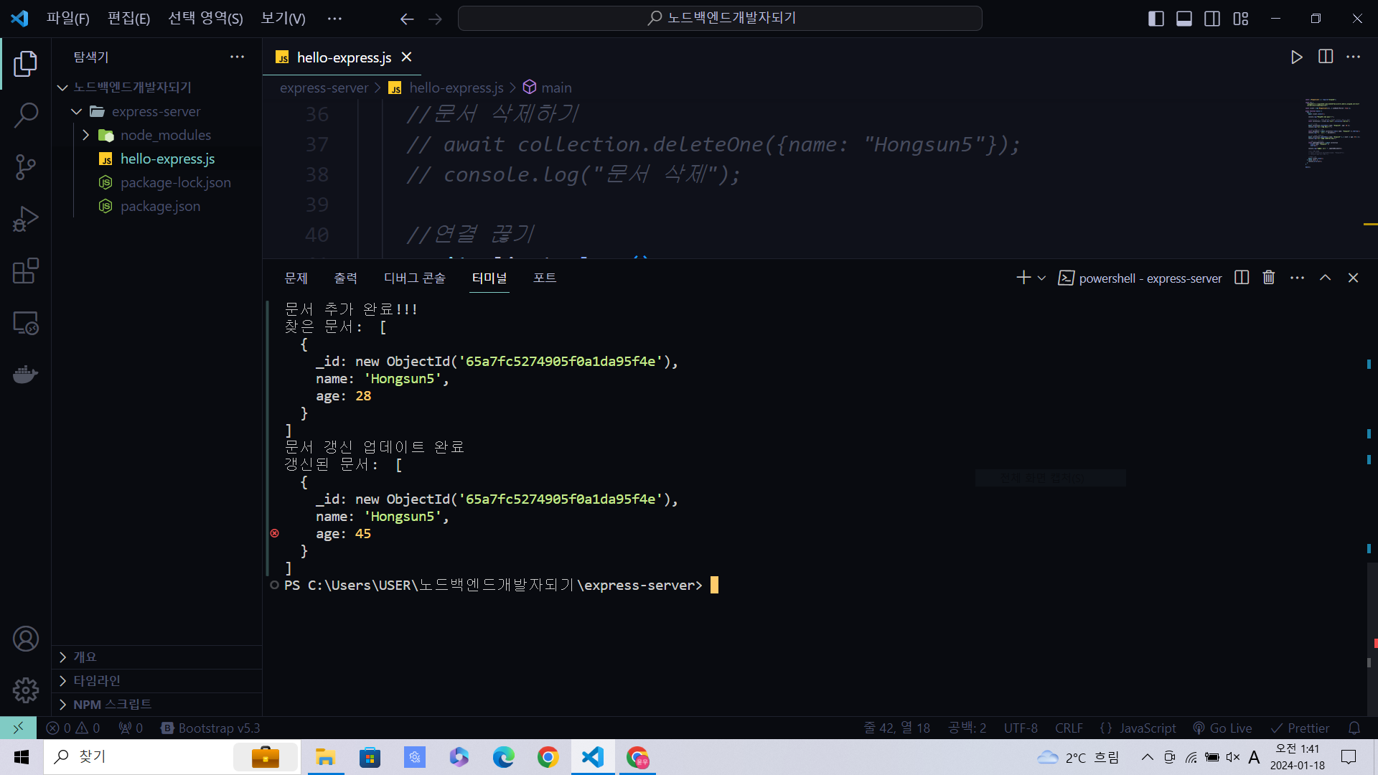1378x775 pixels.
Task: Open the Extensions view
Action: (x=25, y=271)
